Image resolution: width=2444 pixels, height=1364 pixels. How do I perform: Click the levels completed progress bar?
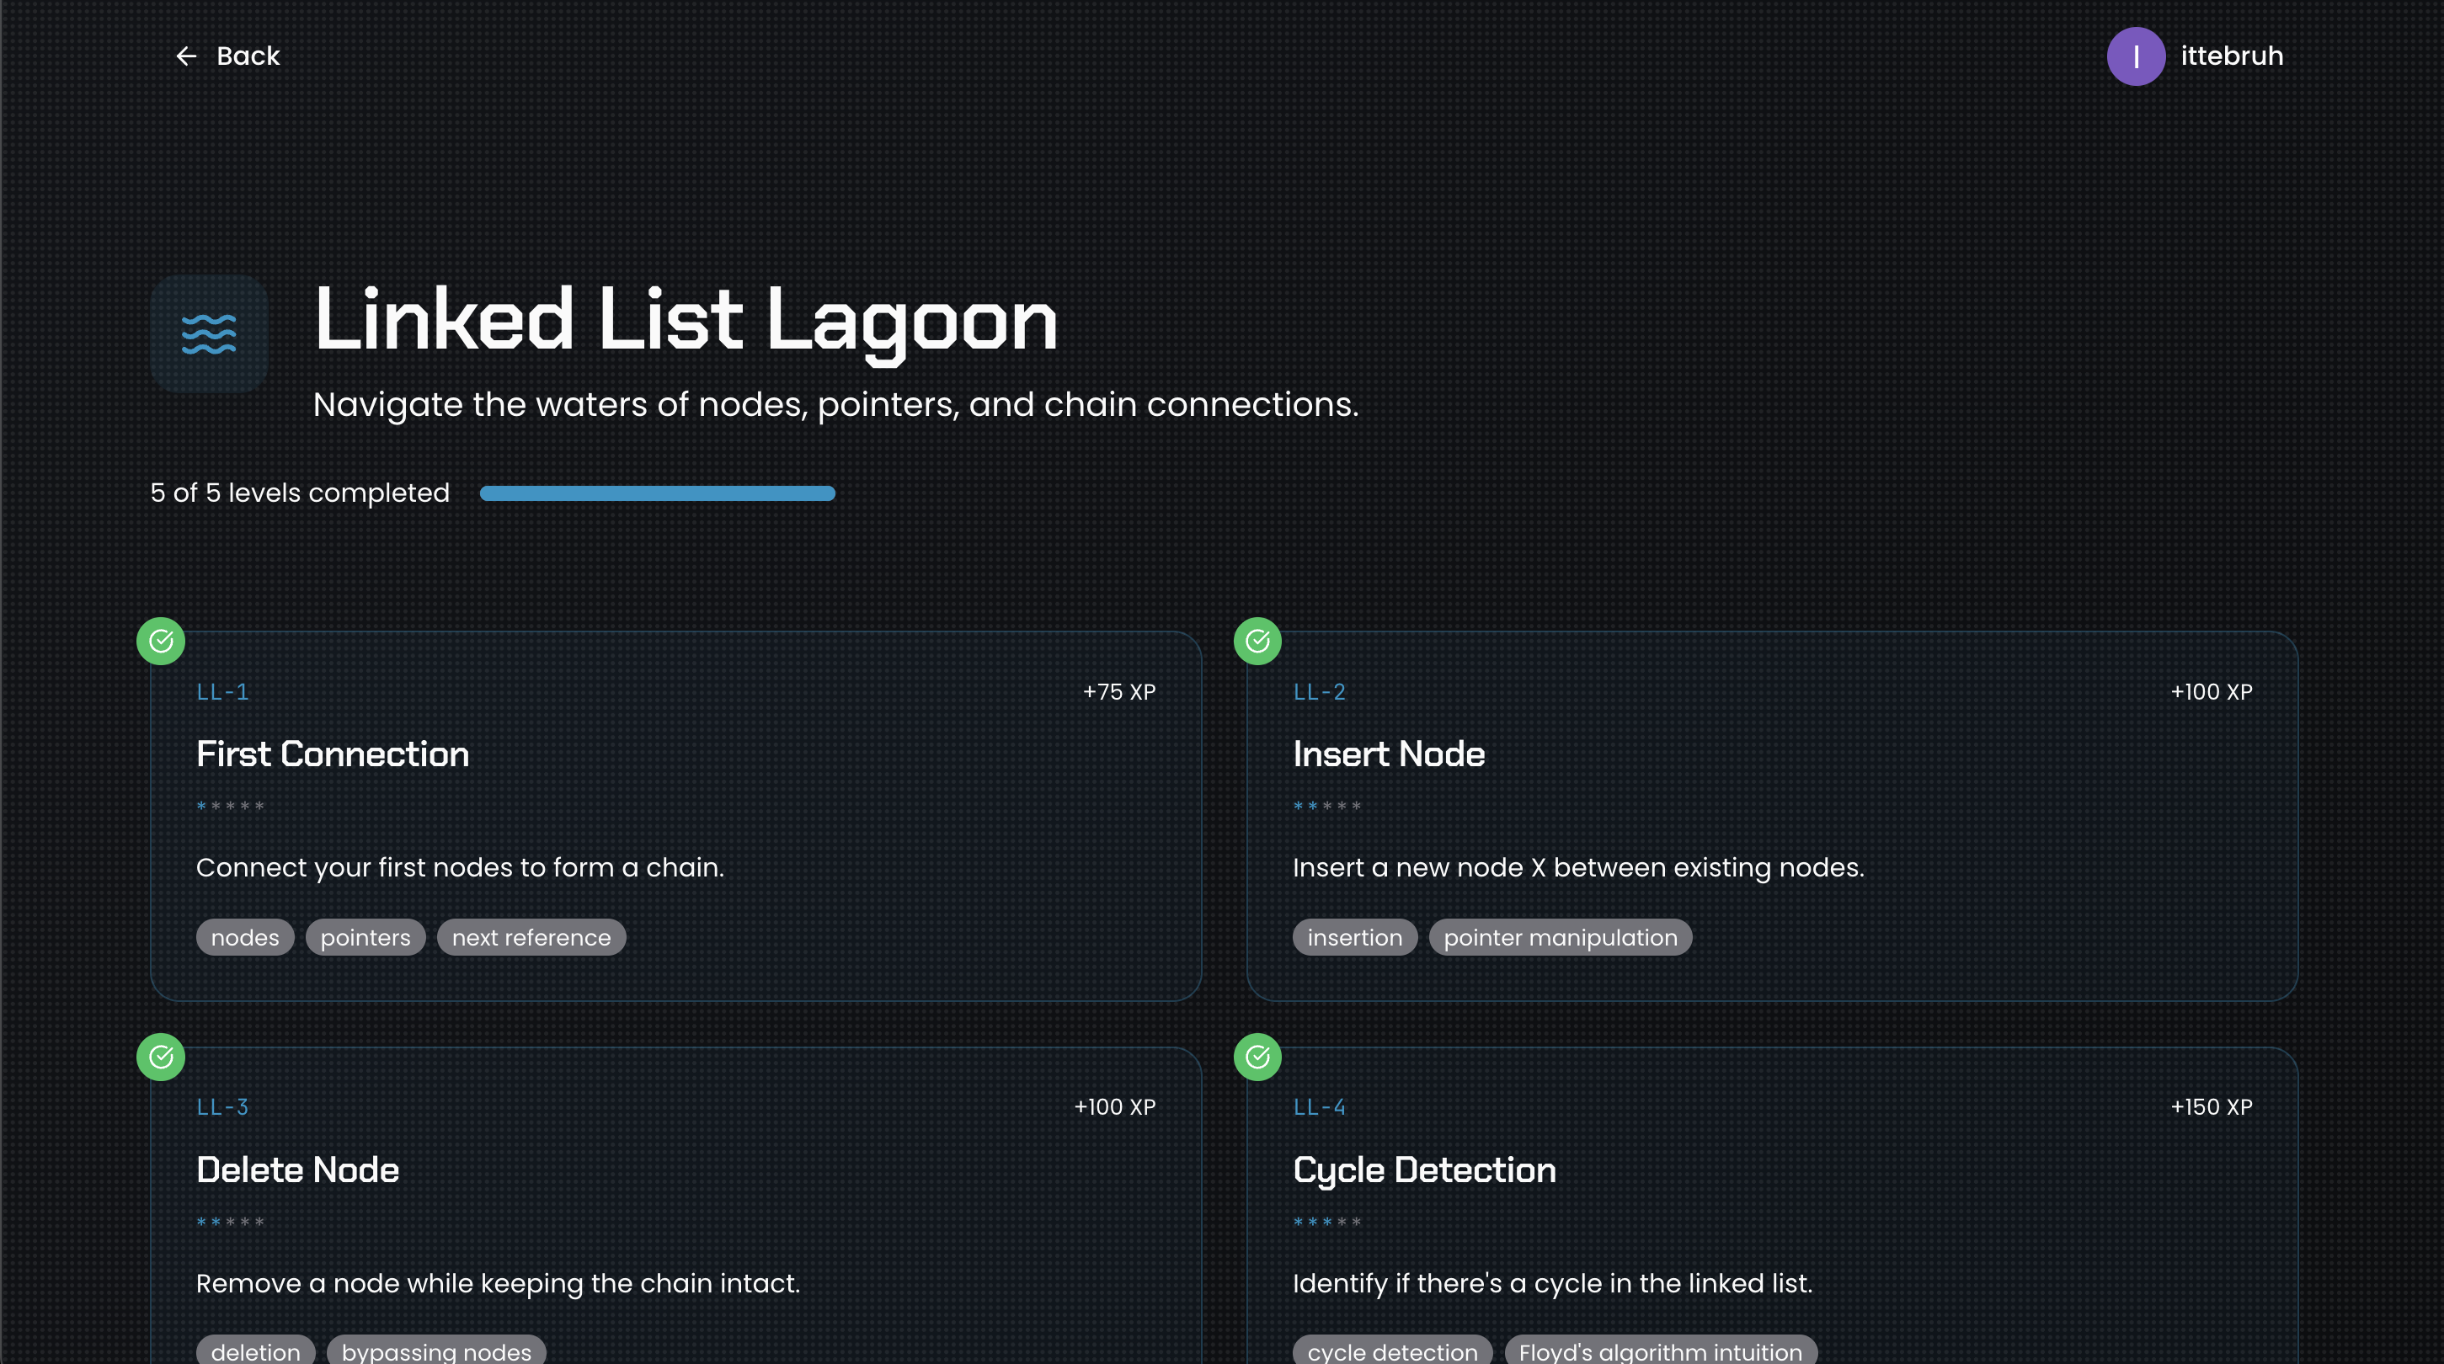657,493
